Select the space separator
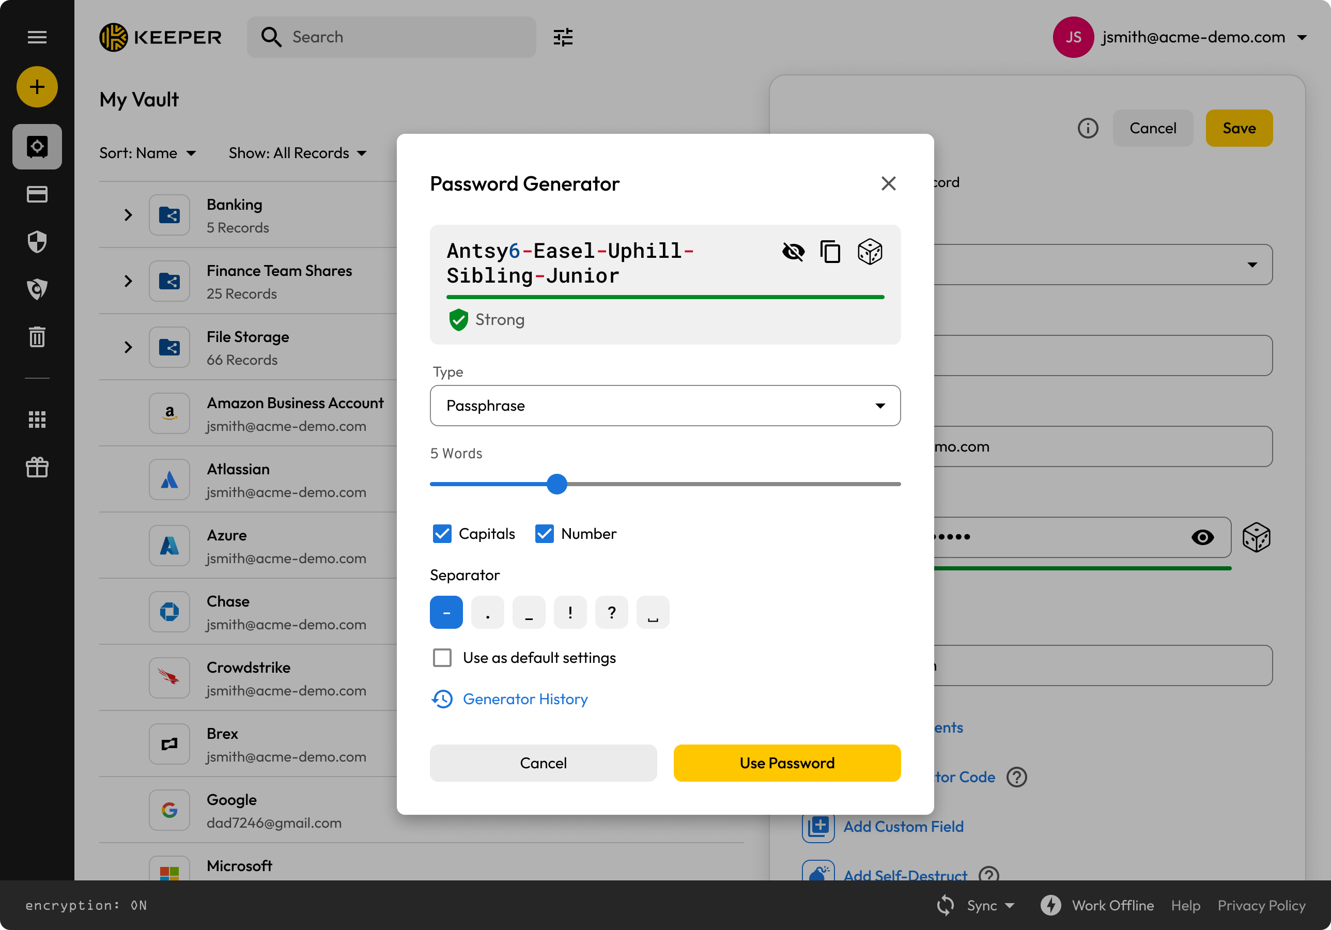 click(x=653, y=612)
